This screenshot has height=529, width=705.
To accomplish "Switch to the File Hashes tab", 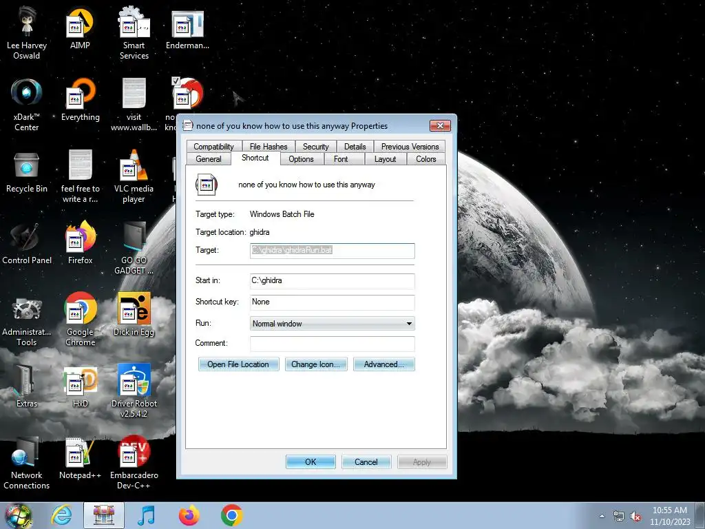I will 269,147.
